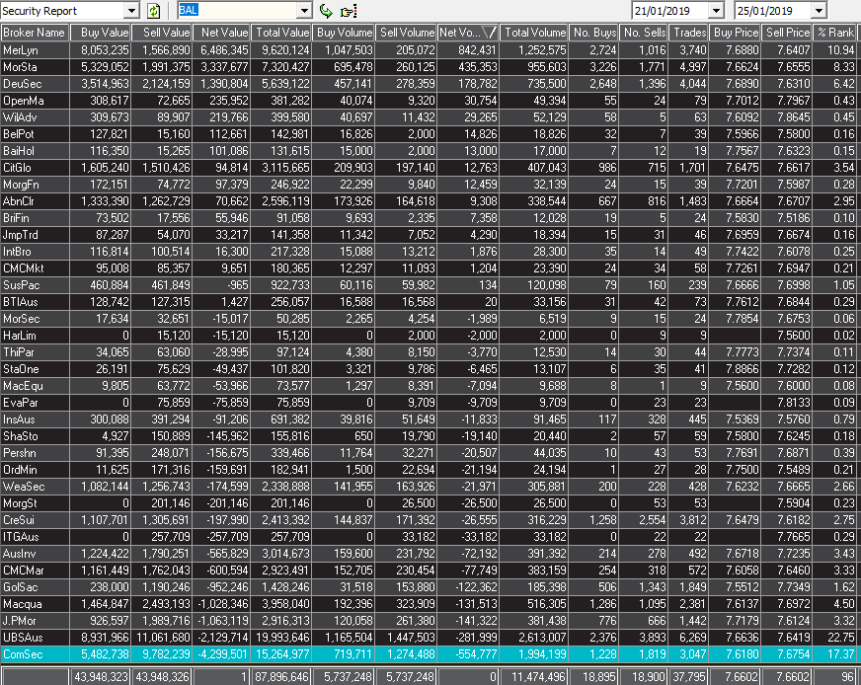Click the JmpTrd broker name

pyautogui.click(x=21, y=235)
